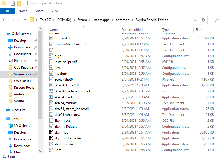Click the skse64_readme text file icon
The height and width of the screenshot is (159, 220).
click(x=51, y=103)
